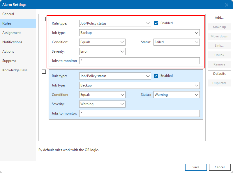Click the Add... button
Screen dimensions: 233x173
[219, 18]
